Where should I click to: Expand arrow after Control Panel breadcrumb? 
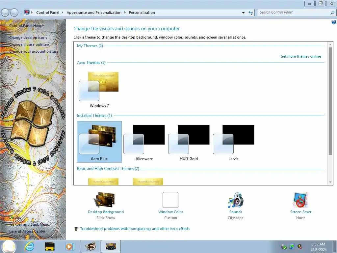click(62, 13)
